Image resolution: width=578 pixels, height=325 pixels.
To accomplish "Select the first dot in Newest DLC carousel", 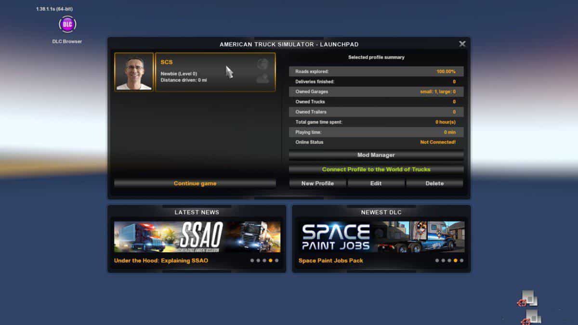I will pos(437,260).
